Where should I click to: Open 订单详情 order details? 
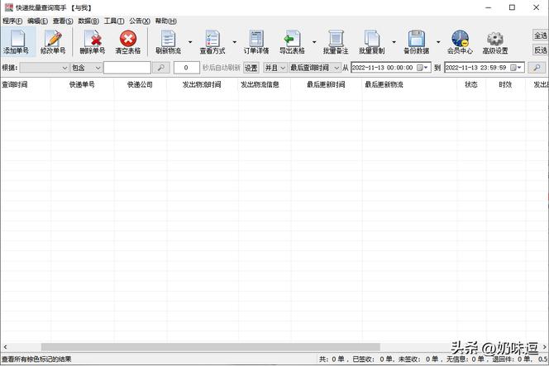[x=256, y=41]
